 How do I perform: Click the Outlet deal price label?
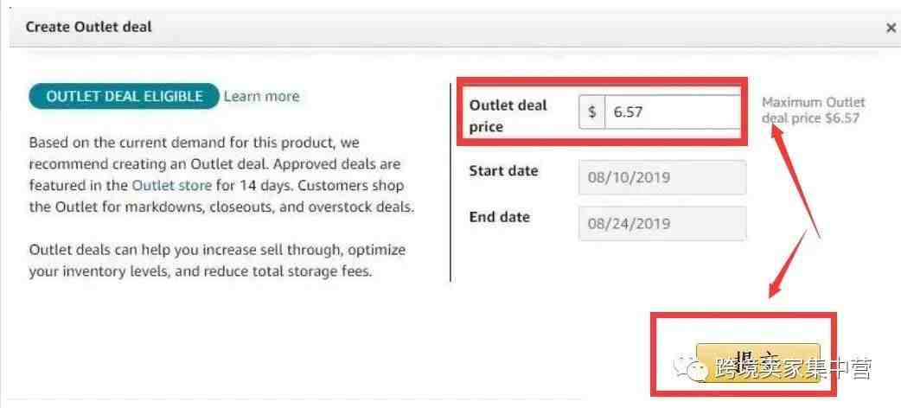pyautogui.click(x=508, y=116)
